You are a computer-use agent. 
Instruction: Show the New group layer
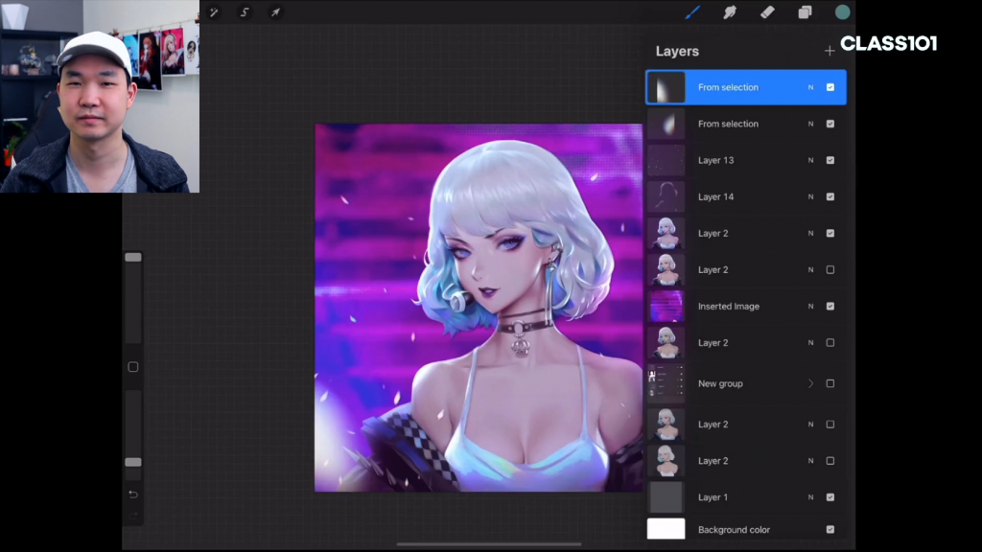pos(830,383)
